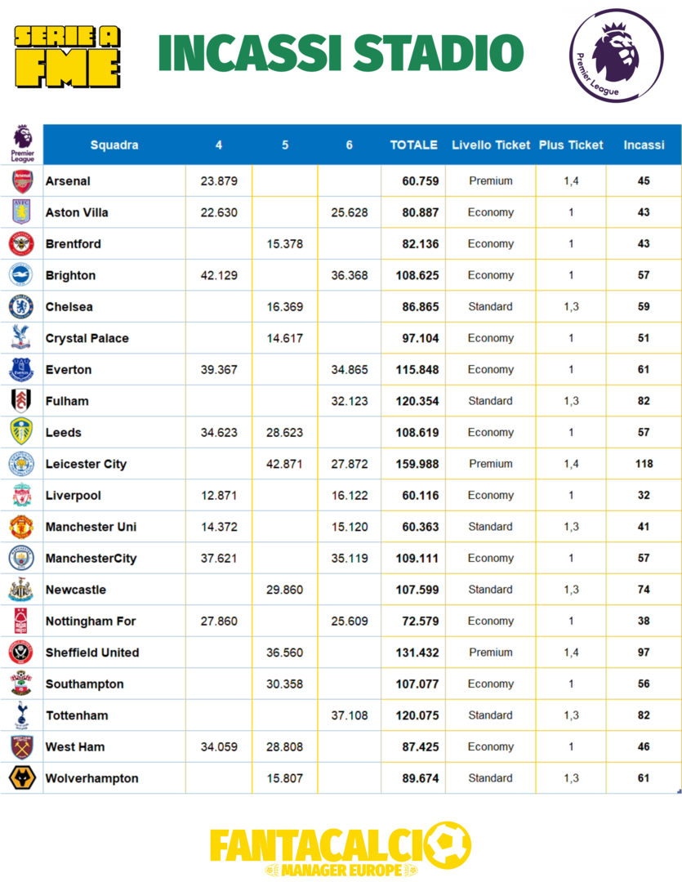Click the Newcastle club crest
The image size is (682, 882).
(x=22, y=590)
